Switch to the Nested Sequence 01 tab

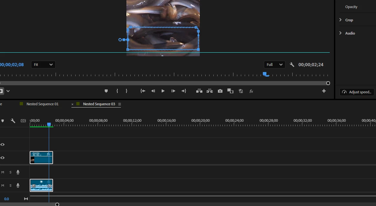tap(42, 104)
